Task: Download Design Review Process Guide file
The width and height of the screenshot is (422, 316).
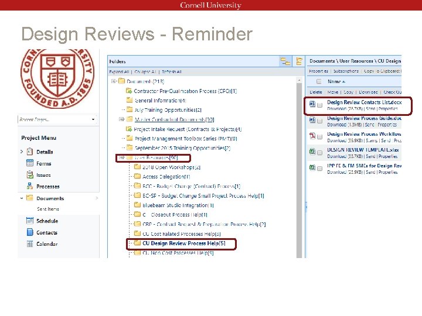Action: tap(336, 125)
